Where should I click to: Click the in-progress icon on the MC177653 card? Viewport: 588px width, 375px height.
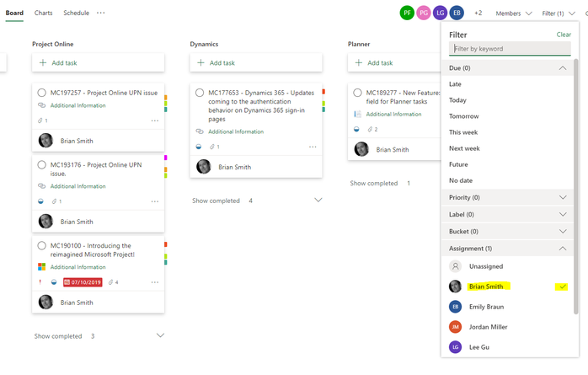[x=199, y=147]
